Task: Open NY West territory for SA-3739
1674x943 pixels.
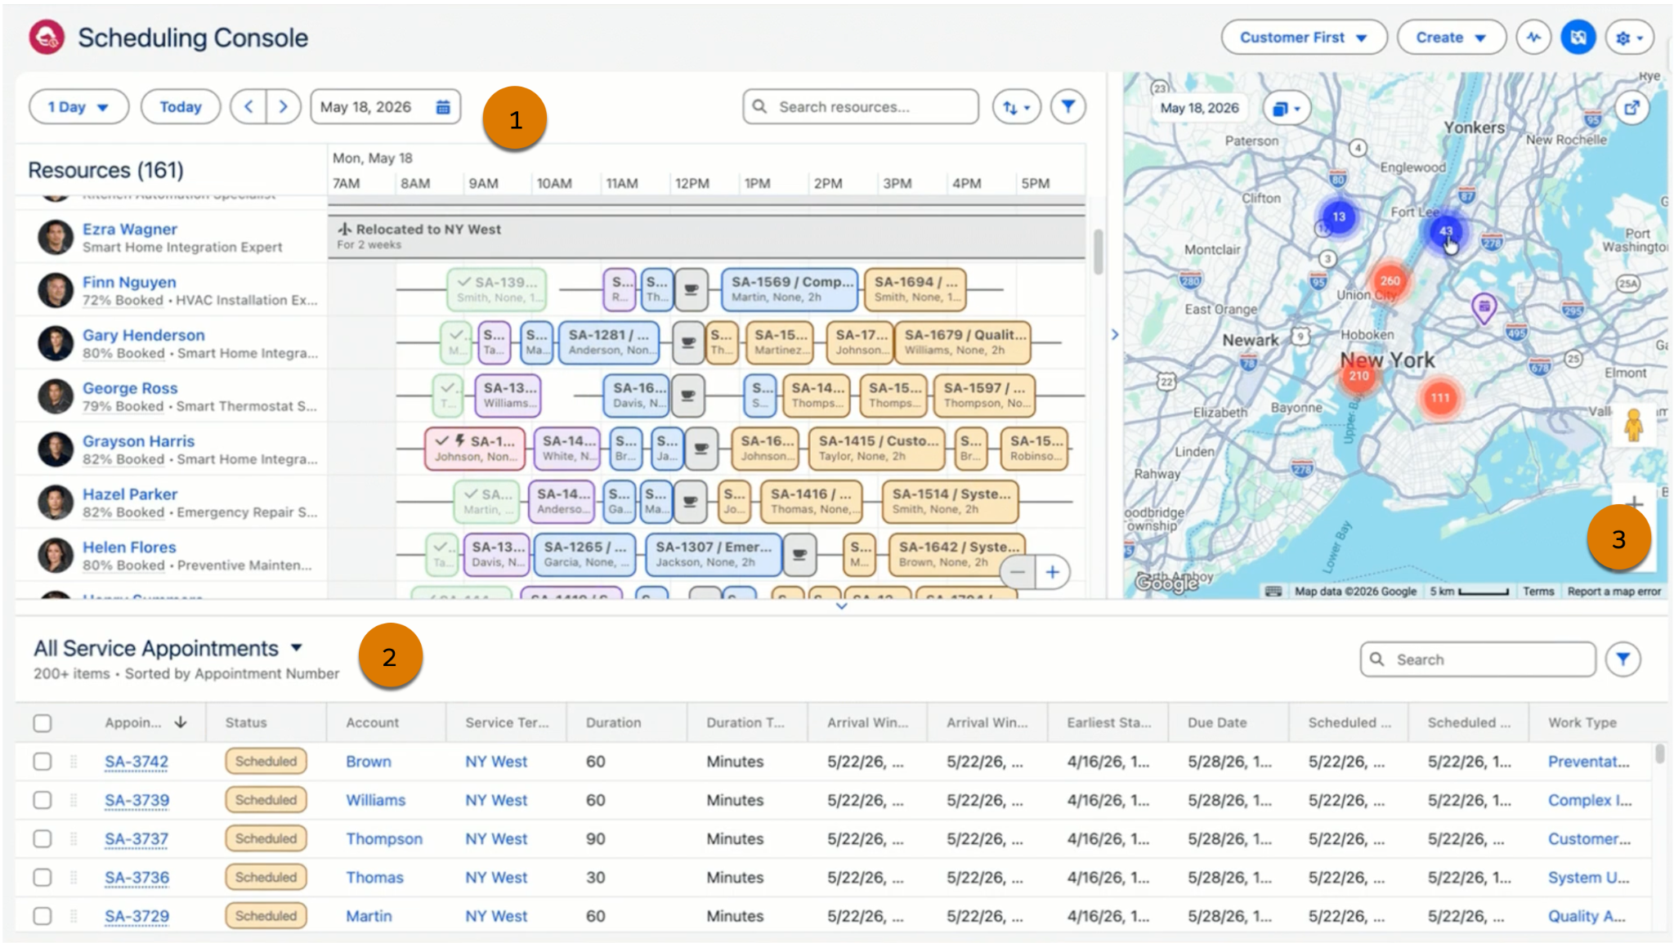Action: tap(496, 800)
